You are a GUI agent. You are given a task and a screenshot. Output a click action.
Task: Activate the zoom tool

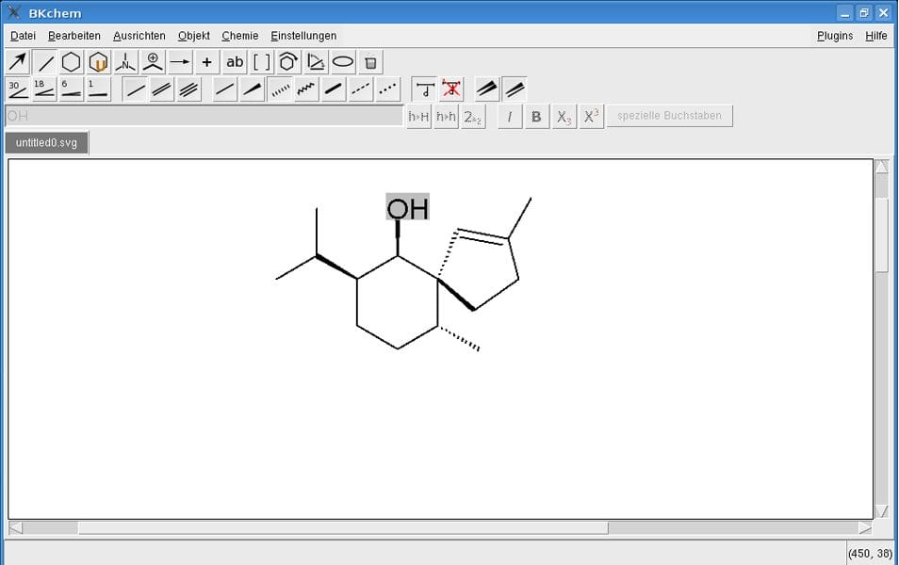pyautogui.click(x=151, y=61)
